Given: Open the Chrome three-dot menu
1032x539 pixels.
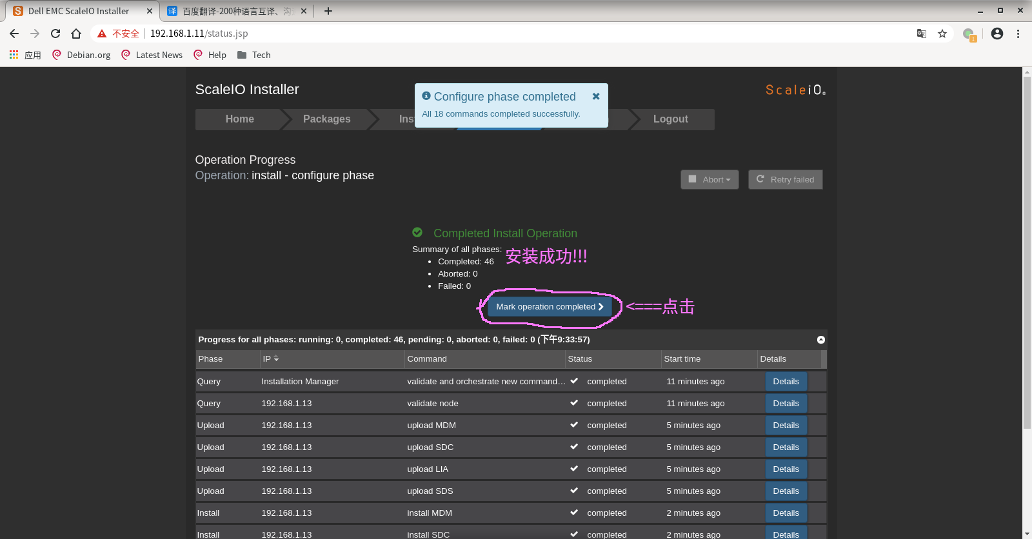Looking at the screenshot, I should pos(1018,34).
